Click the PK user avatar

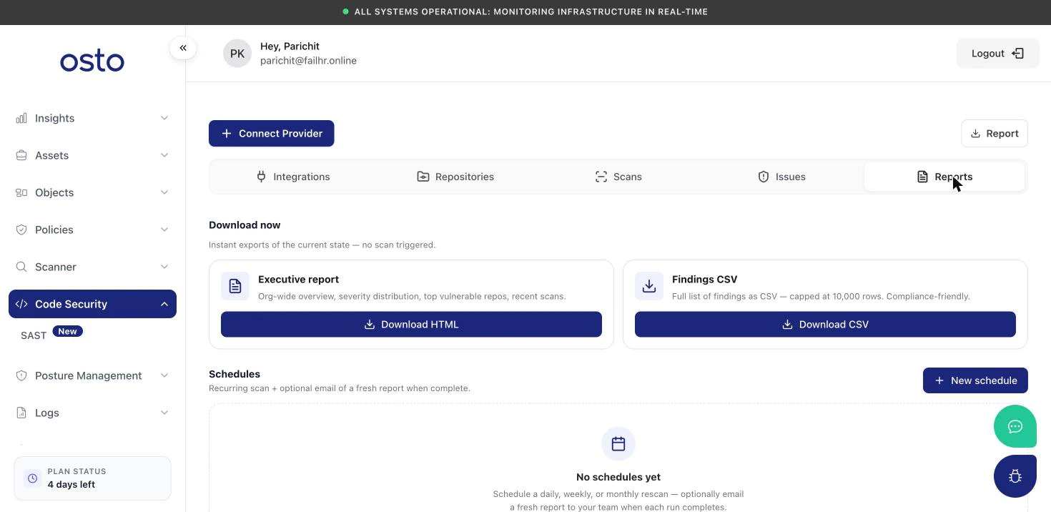pyautogui.click(x=237, y=54)
